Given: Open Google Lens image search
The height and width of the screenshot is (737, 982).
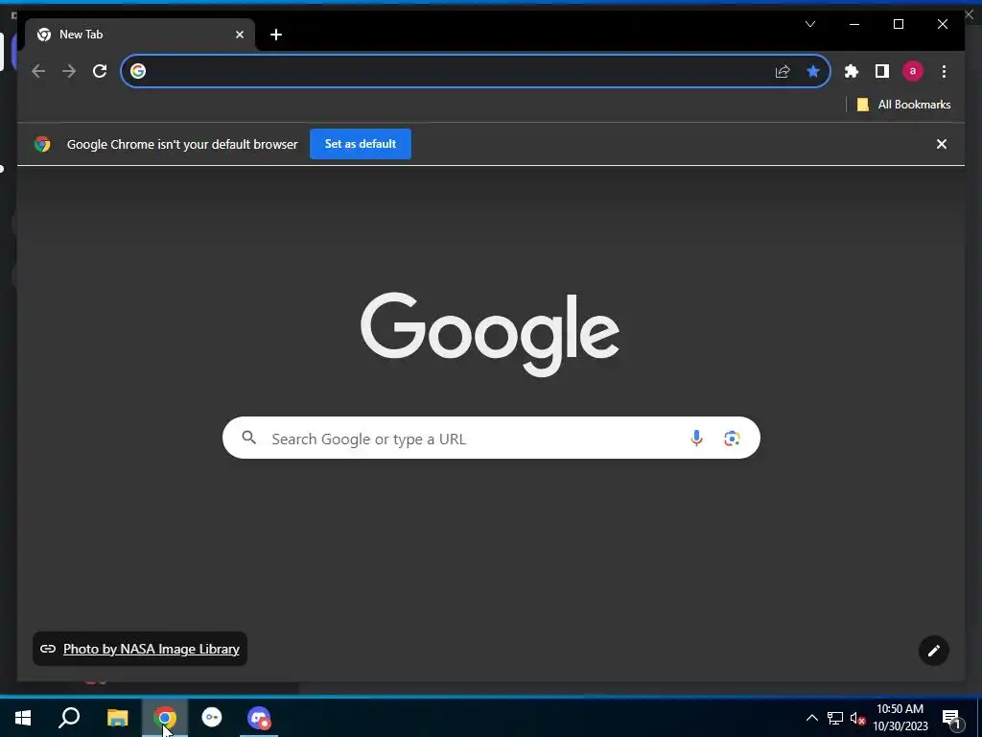Looking at the screenshot, I should point(732,438).
